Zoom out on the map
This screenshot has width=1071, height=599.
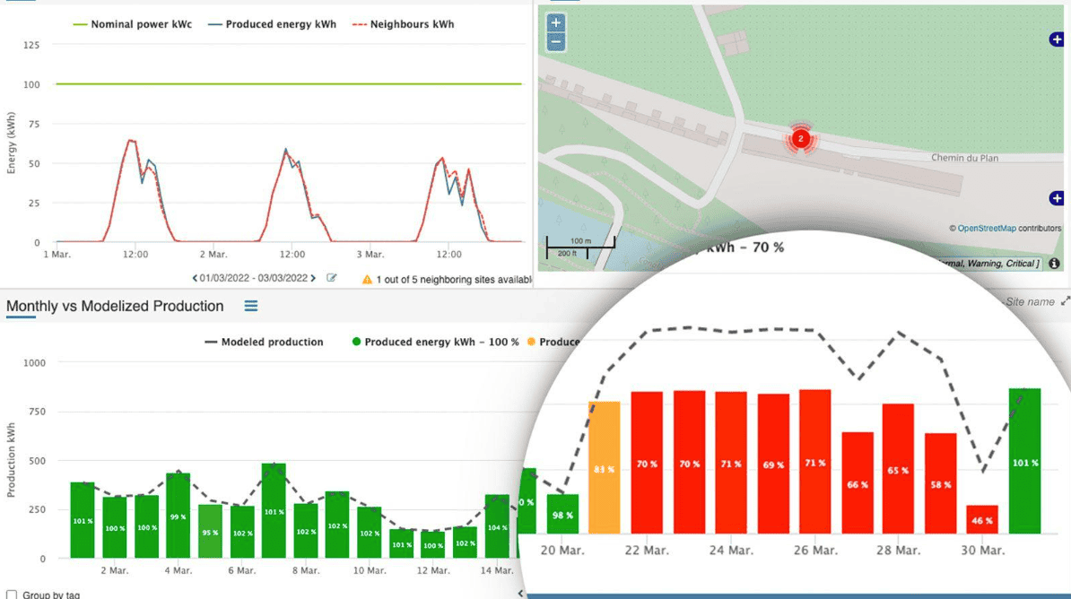(556, 42)
